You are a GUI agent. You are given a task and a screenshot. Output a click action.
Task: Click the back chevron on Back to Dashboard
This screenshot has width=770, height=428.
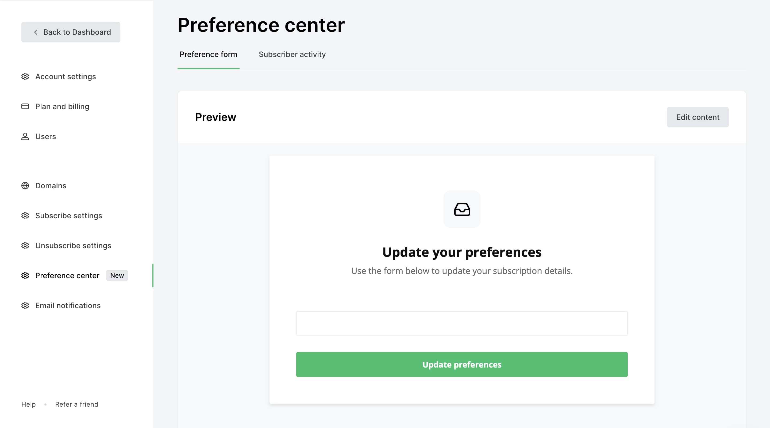36,32
